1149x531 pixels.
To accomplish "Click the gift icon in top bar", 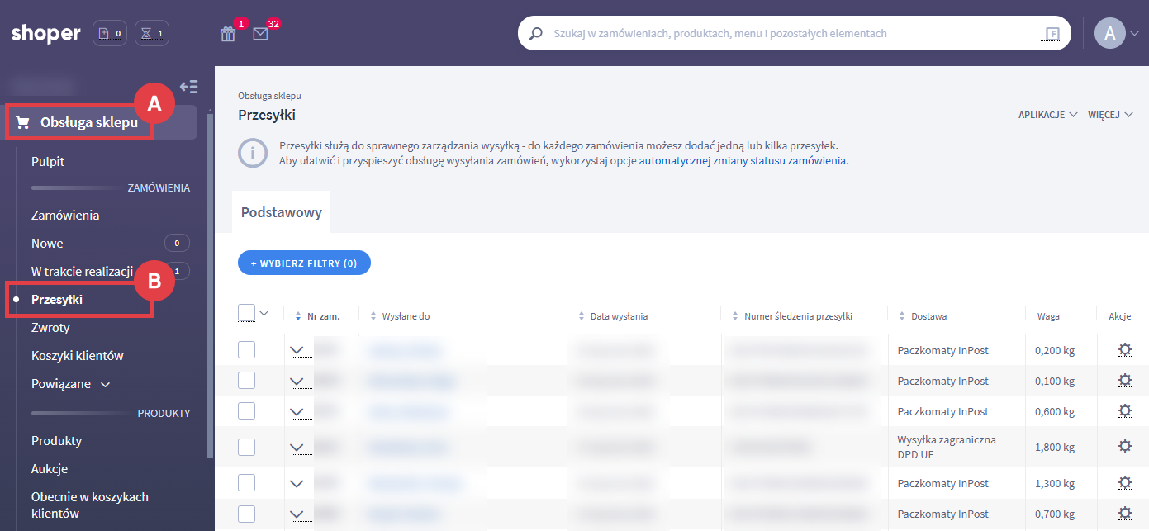I will click(x=228, y=34).
